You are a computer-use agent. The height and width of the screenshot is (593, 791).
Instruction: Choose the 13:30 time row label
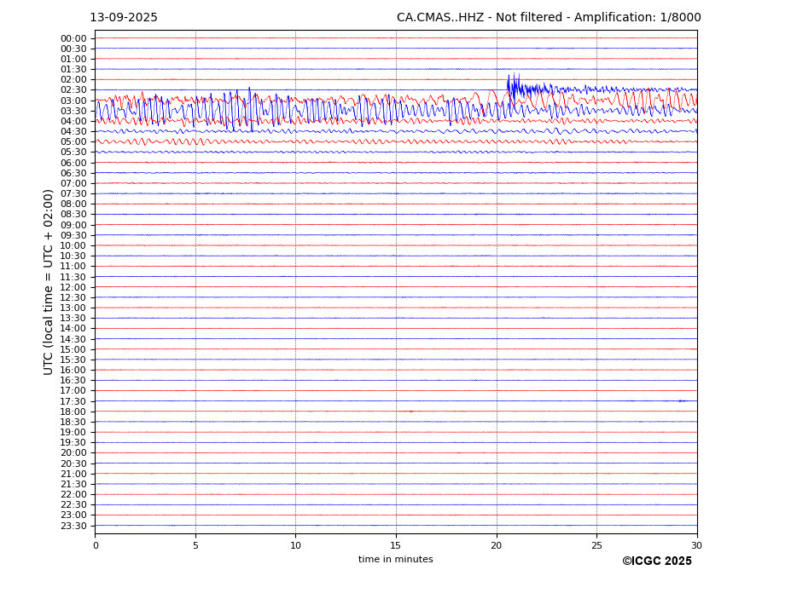pyautogui.click(x=73, y=319)
